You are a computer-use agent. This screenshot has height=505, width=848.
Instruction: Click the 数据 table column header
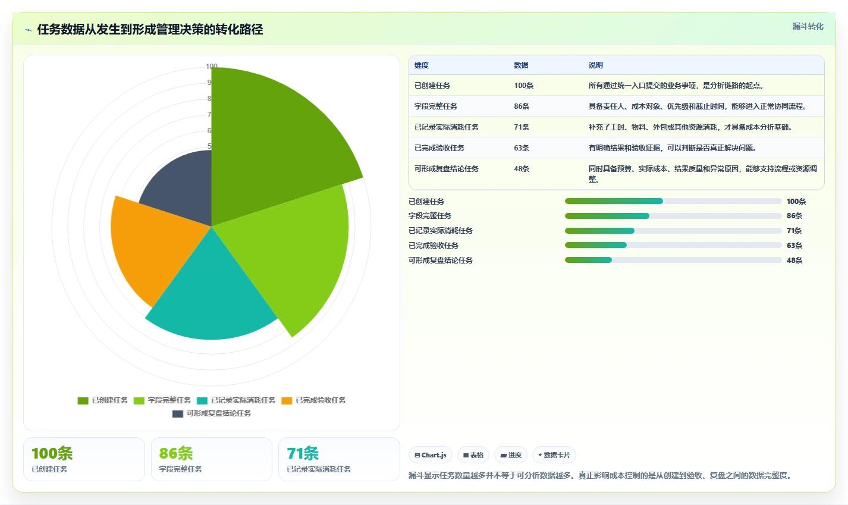522,65
